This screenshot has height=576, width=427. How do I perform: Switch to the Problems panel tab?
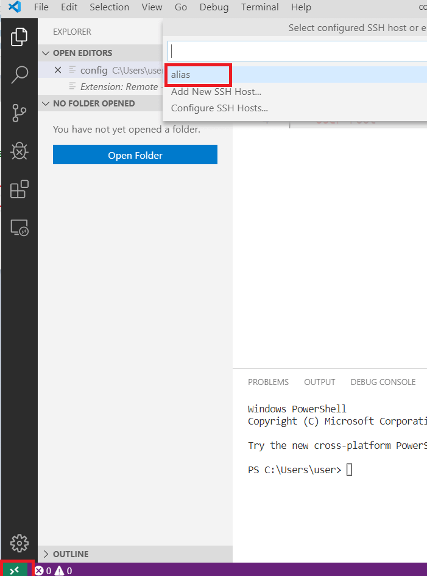coord(268,382)
